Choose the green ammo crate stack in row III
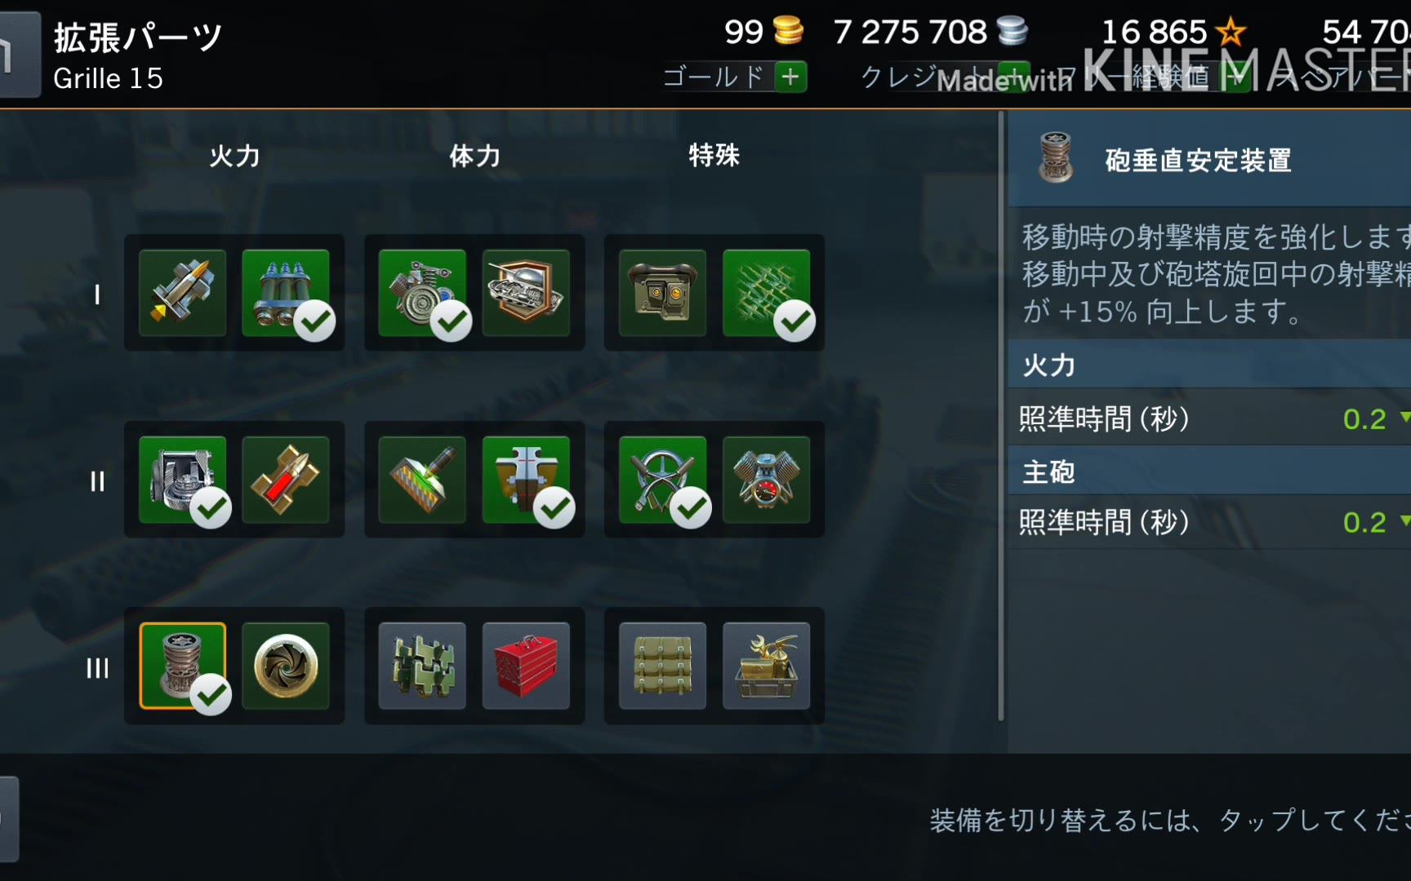 (662, 666)
